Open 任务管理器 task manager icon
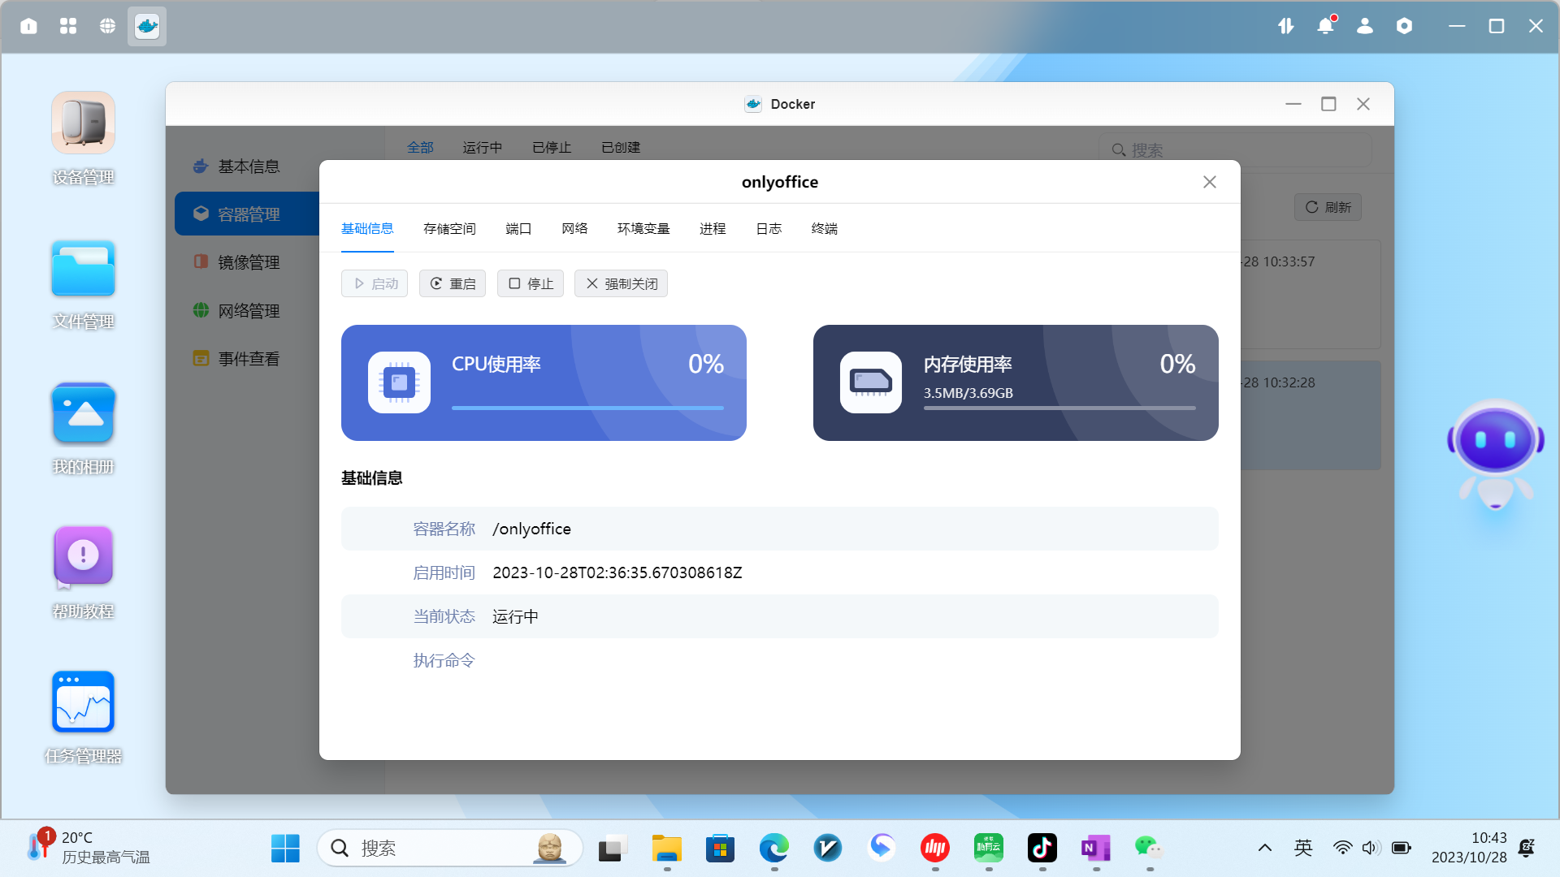The height and width of the screenshot is (877, 1560). 83,702
